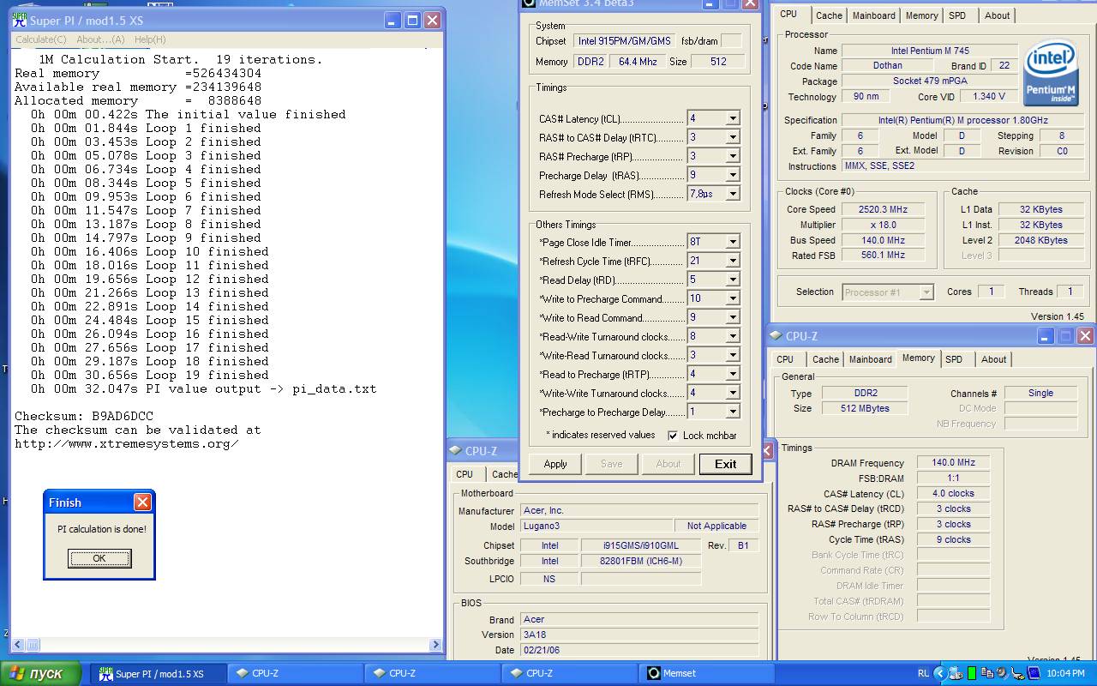Open Refresh Mode Select (RMS) dropdown
This screenshot has width=1097, height=686.
(x=733, y=194)
